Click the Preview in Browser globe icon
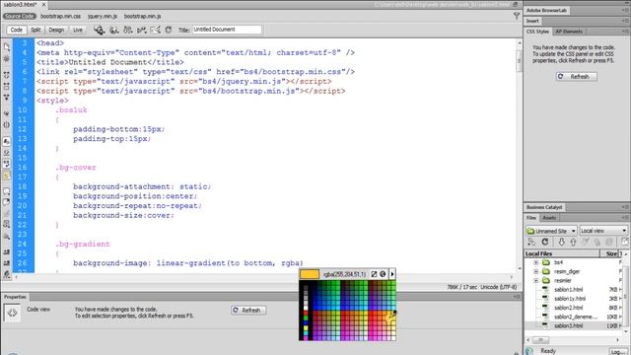The image size is (631, 355). tap(114, 30)
